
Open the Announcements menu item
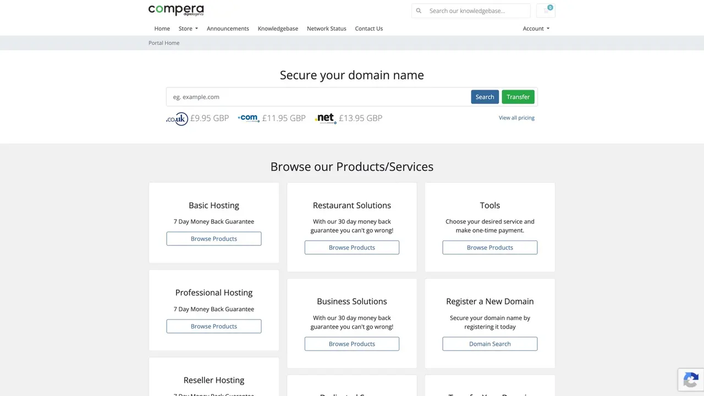click(228, 29)
